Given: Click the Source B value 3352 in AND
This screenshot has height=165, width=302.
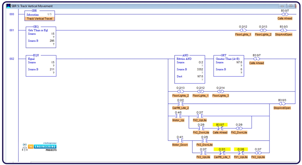Looking at the screenshot, I should pyautogui.click(x=200, y=69).
